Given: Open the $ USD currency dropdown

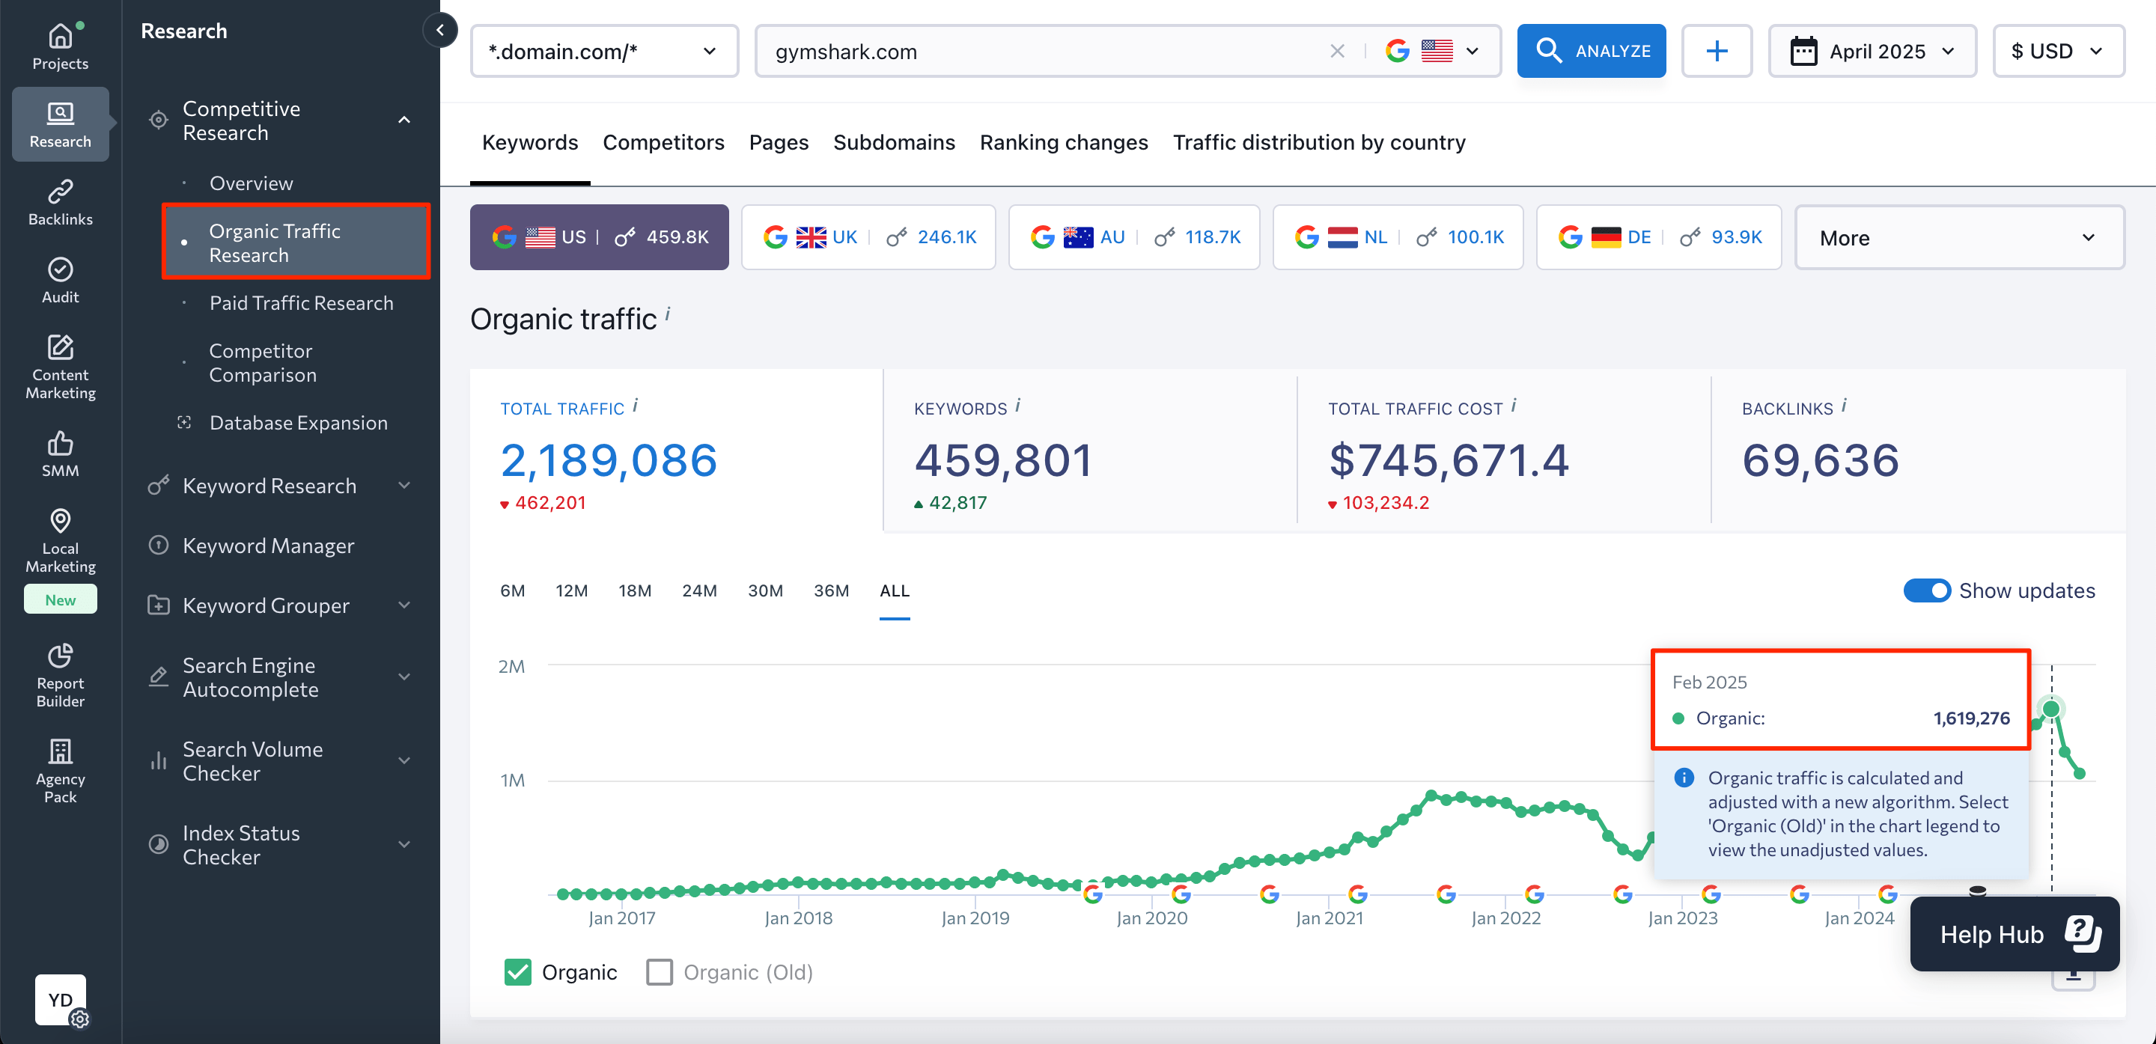Looking at the screenshot, I should [2058, 51].
